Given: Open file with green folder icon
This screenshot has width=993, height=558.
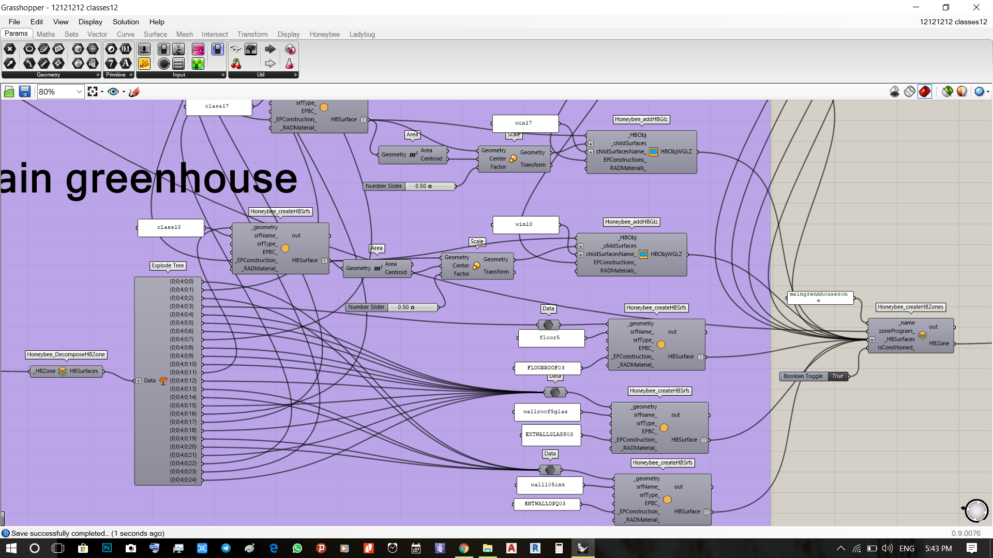Looking at the screenshot, I should pyautogui.click(x=9, y=91).
